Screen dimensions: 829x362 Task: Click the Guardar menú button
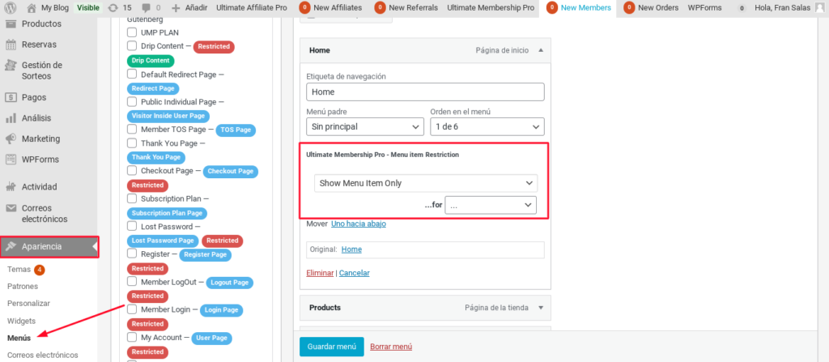[x=331, y=347]
